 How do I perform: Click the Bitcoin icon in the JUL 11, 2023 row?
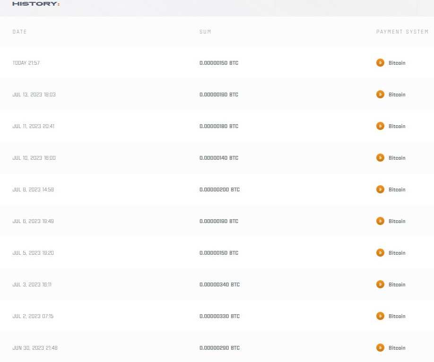[380, 126]
